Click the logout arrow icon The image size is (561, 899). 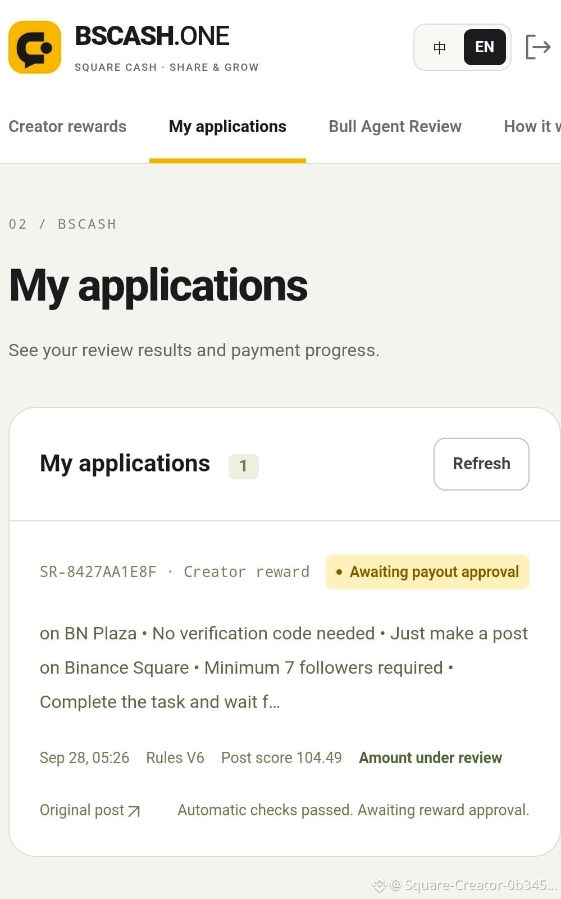[537, 47]
